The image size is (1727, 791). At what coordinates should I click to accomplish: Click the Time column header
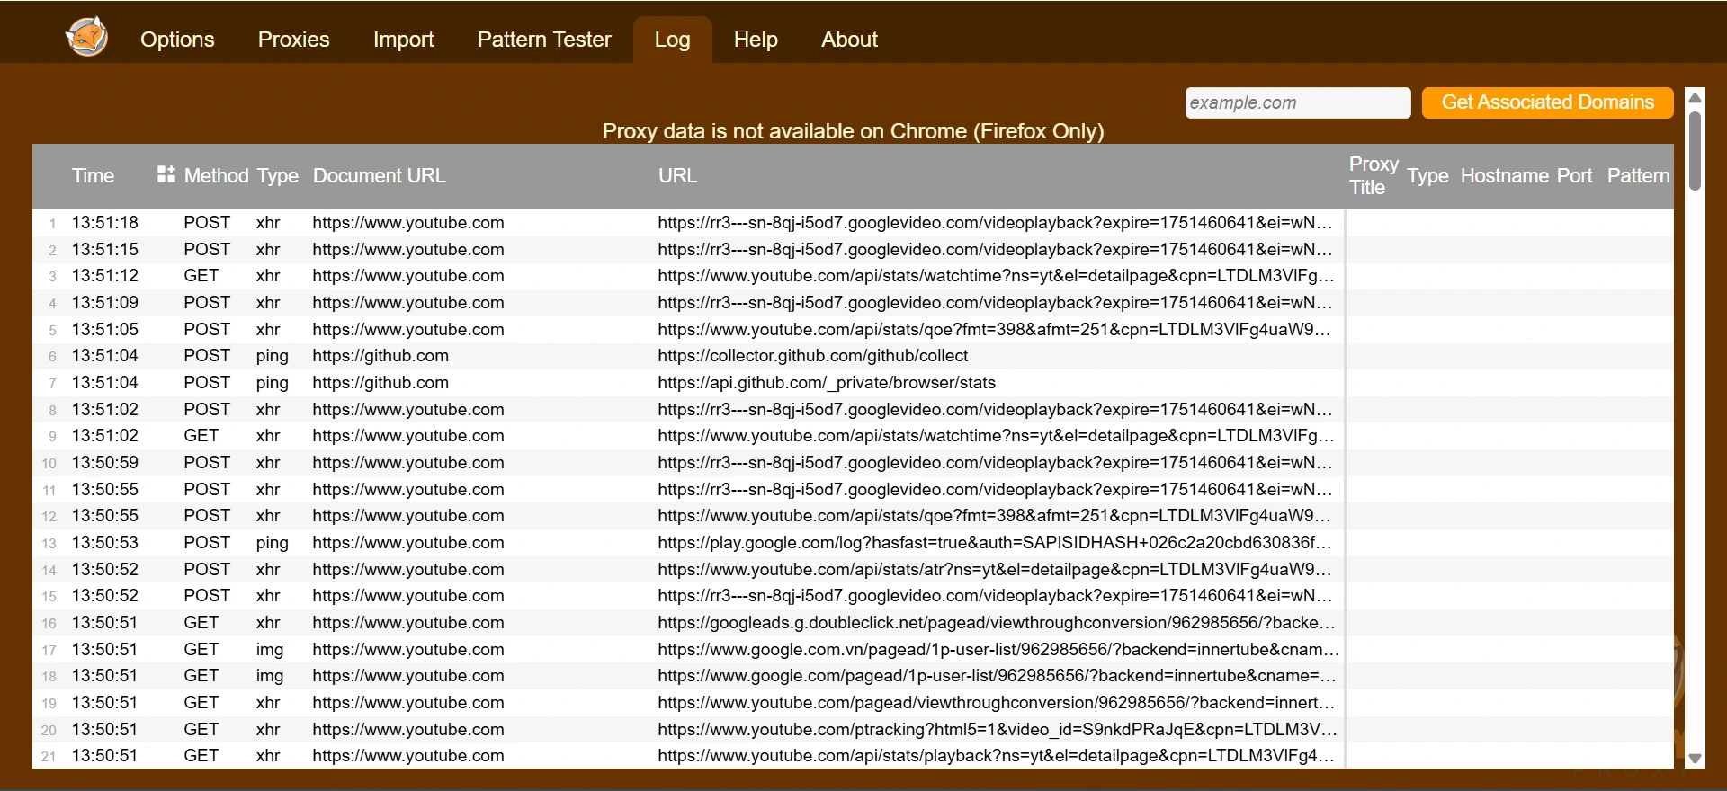[93, 176]
